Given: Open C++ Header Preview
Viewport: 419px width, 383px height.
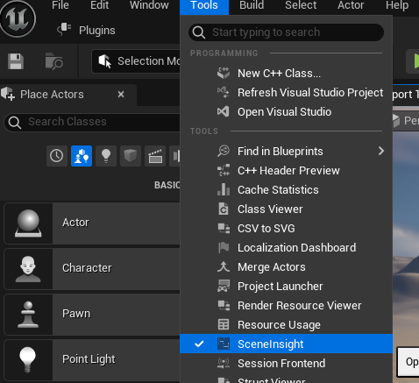Looking at the screenshot, I should tap(286, 171).
